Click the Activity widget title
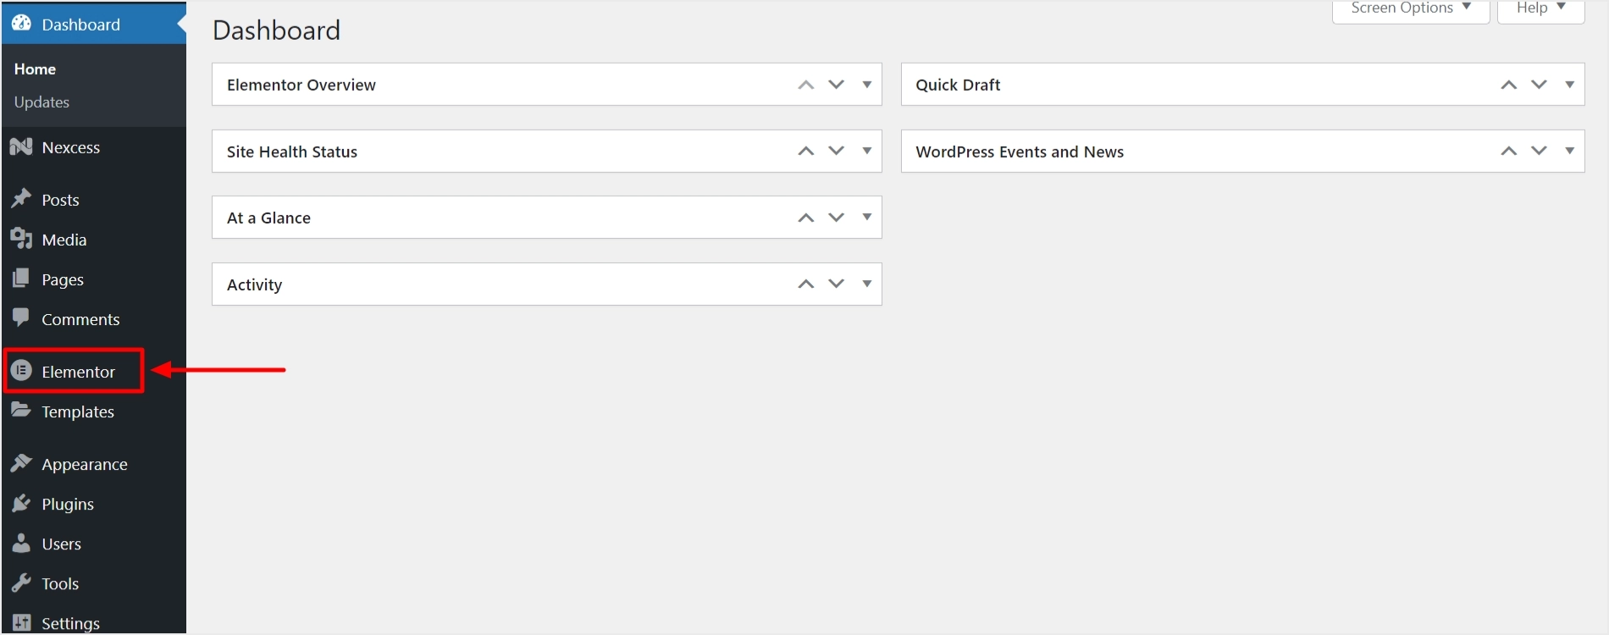The image size is (1609, 635). pyautogui.click(x=254, y=285)
